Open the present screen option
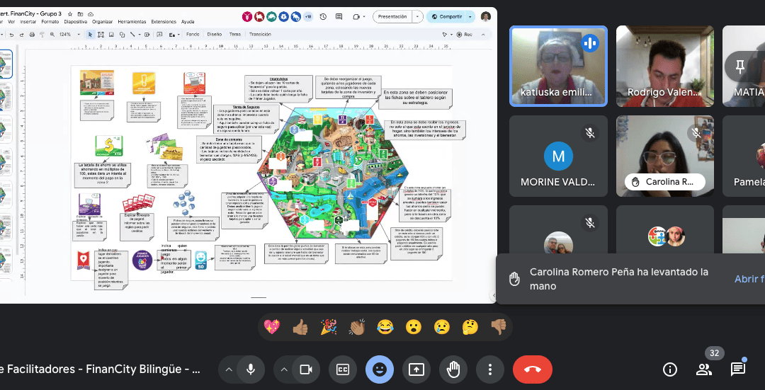This screenshot has width=765, height=390. [416, 369]
